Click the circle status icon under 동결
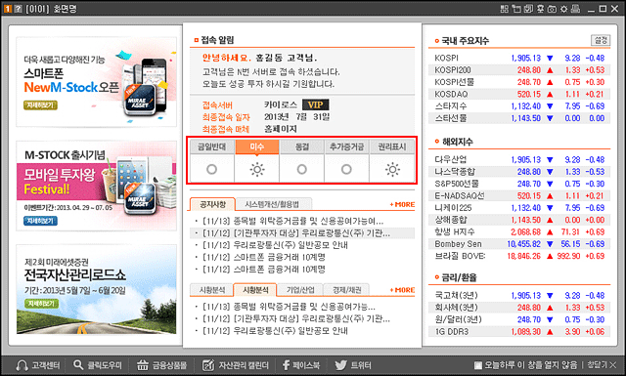The image size is (626, 376). [x=302, y=170]
